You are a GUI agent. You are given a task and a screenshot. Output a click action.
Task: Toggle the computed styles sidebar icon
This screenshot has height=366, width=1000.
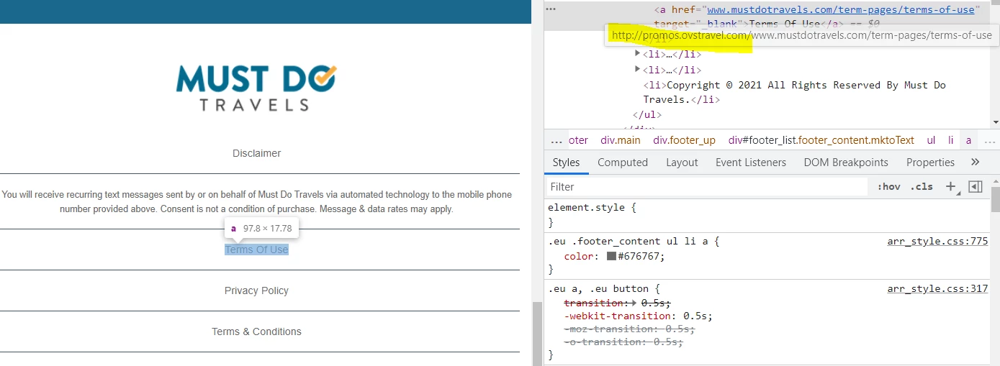(976, 187)
